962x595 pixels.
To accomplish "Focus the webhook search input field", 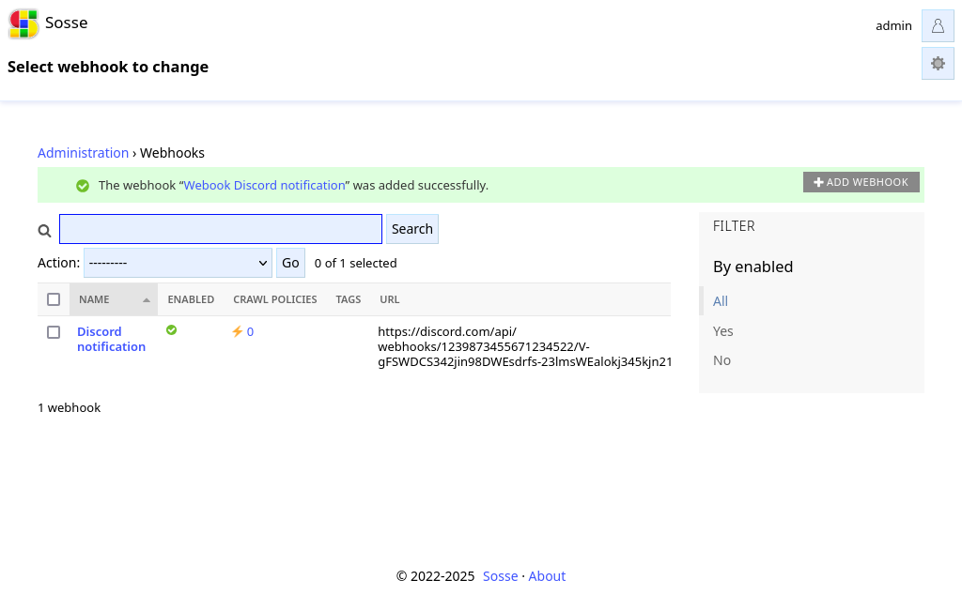I will (x=221, y=229).
